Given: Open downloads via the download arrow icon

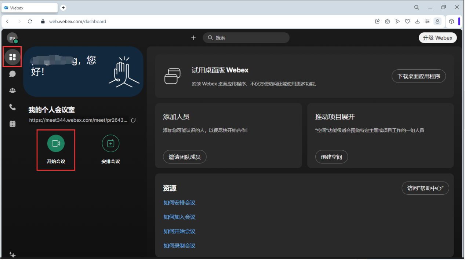Looking at the screenshot, I should 417,22.
